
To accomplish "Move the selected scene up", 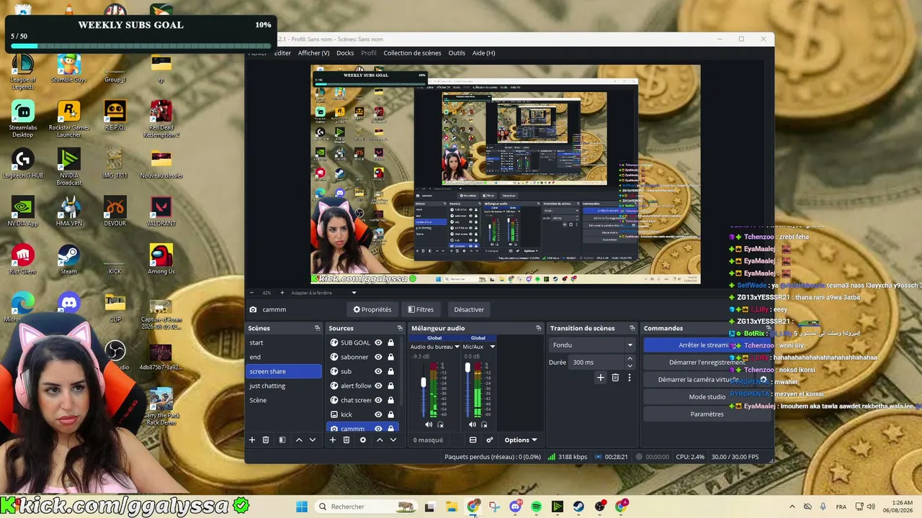I will click(299, 440).
